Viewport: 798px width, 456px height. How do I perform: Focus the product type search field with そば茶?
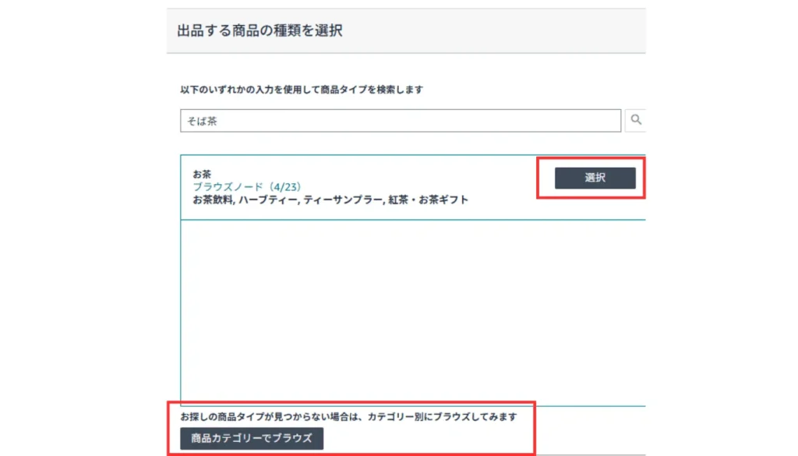(401, 121)
